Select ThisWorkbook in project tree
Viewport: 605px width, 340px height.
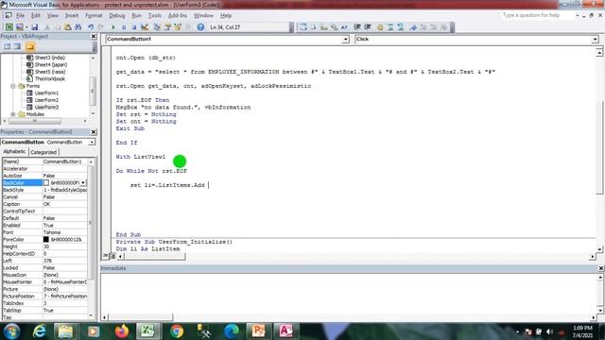pyautogui.click(x=50, y=78)
